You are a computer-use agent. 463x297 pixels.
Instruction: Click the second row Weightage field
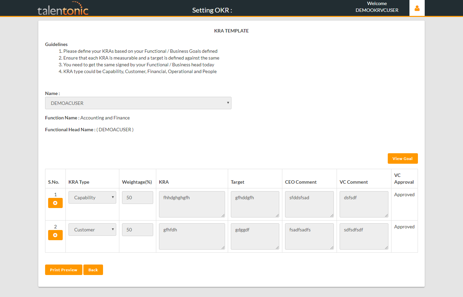138,230
